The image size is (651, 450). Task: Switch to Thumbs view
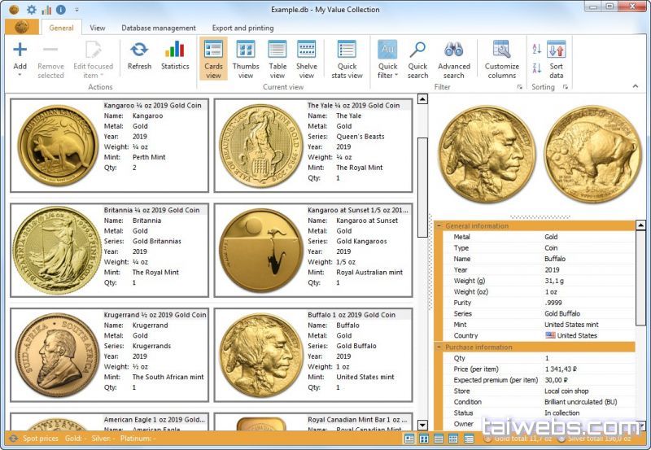coord(246,59)
